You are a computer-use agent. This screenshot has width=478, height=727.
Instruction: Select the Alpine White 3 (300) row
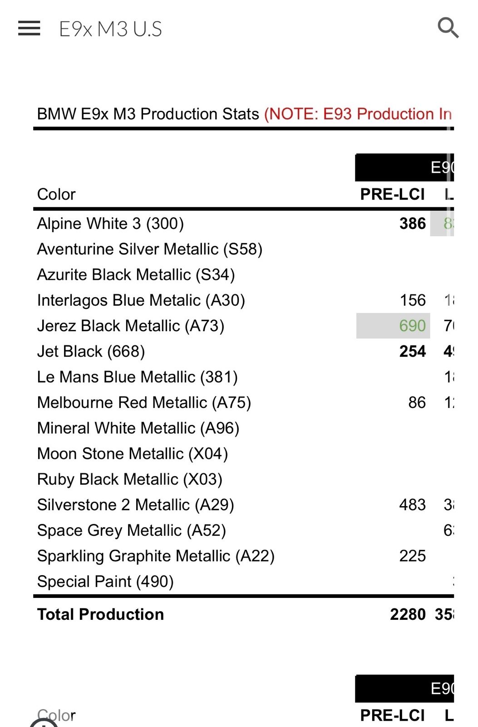click(x=244, y=224)
